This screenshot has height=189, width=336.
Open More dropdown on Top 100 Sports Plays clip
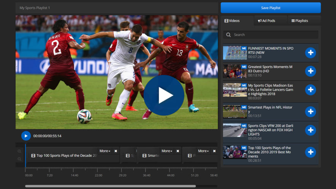click(x=105, y=151)
